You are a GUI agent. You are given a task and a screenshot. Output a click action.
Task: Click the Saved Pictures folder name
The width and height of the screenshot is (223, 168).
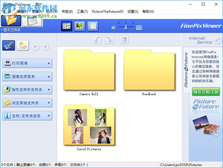[x=89, y=149]
